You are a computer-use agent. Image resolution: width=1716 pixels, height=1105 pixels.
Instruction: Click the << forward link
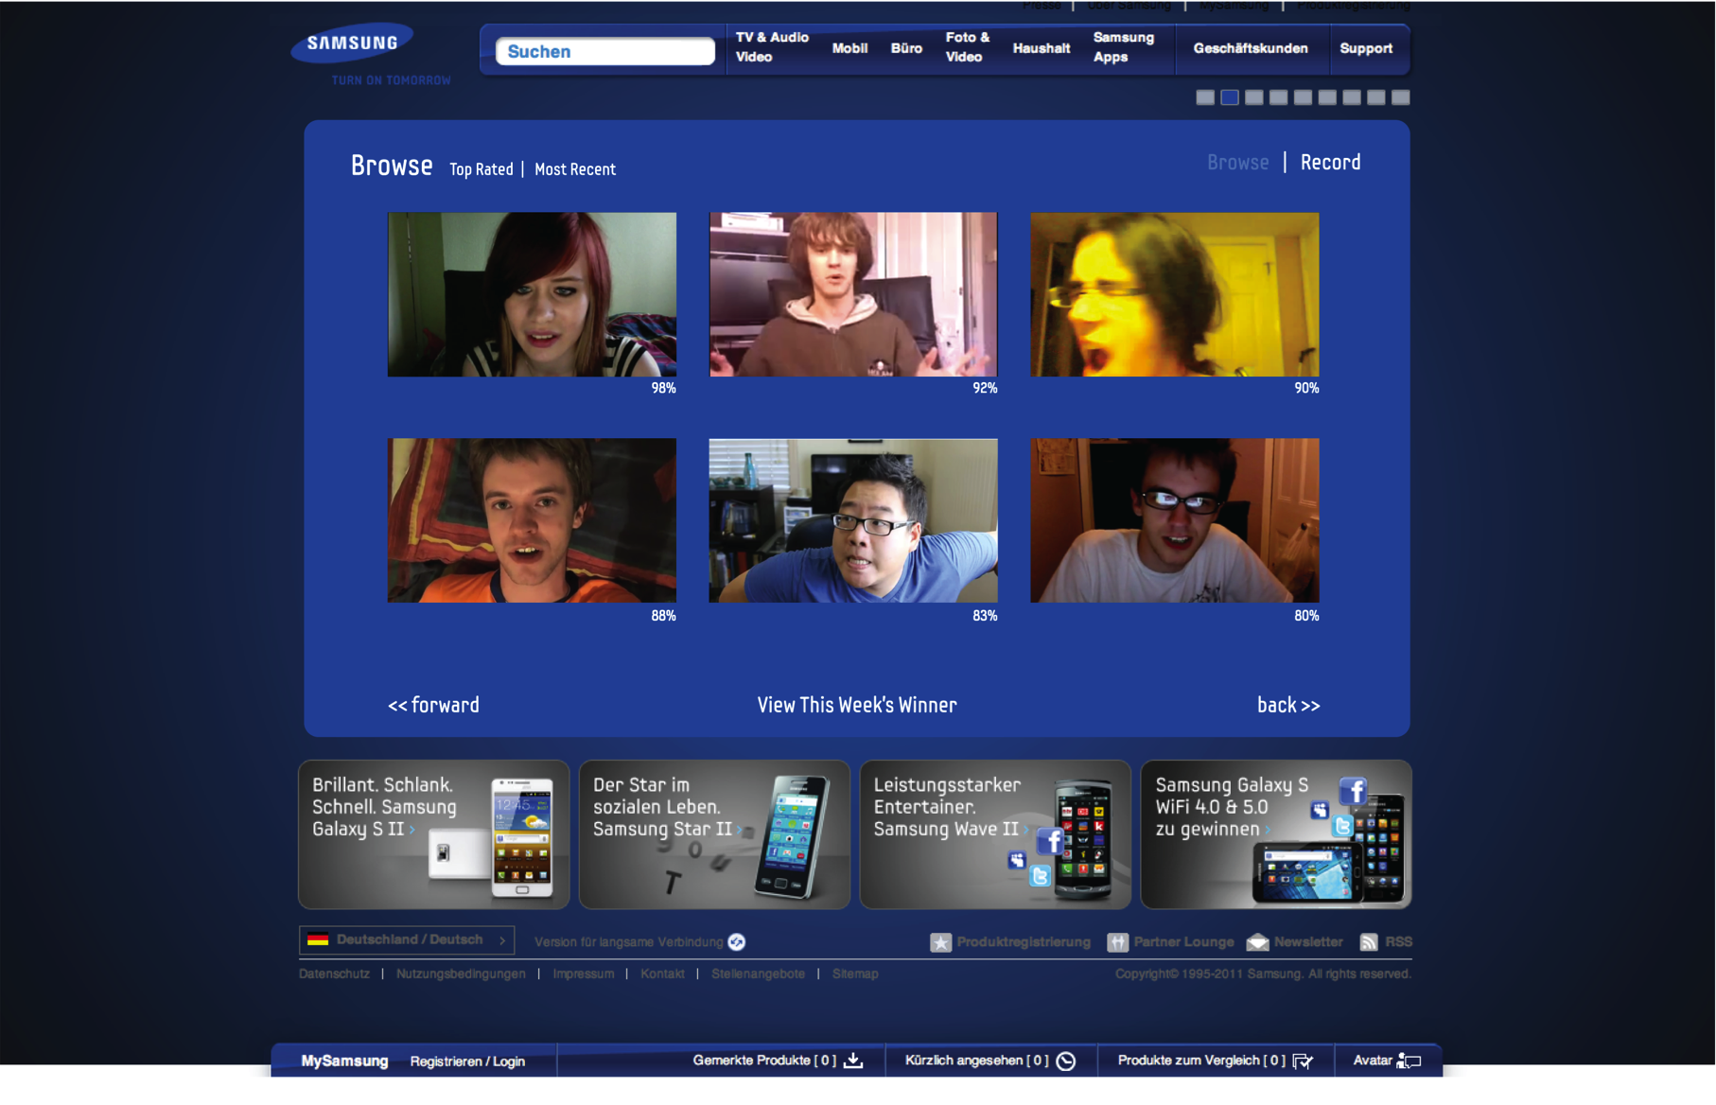433,705
